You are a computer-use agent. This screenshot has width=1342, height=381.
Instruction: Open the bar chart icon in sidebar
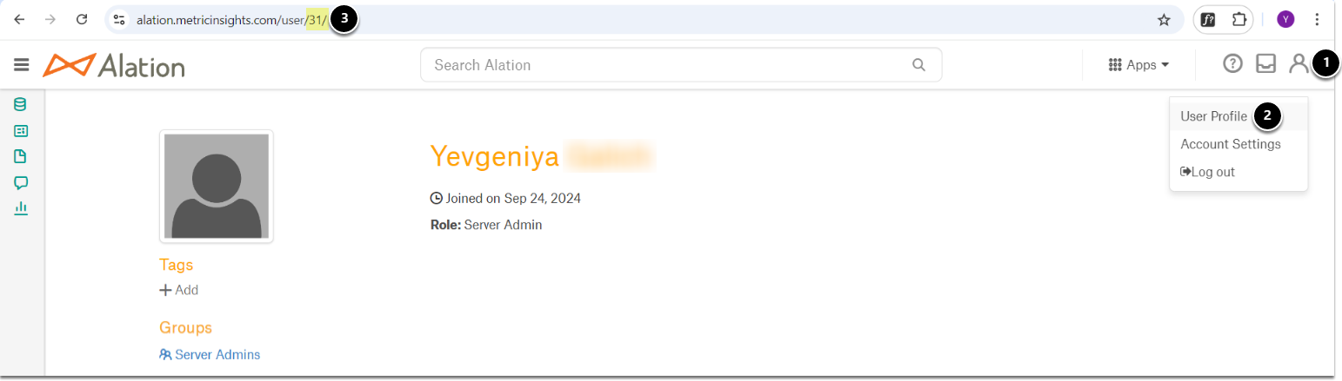point(21,208)
